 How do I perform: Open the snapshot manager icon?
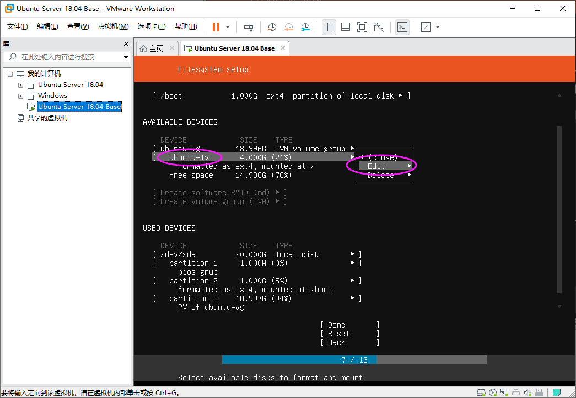pos(305,27)
